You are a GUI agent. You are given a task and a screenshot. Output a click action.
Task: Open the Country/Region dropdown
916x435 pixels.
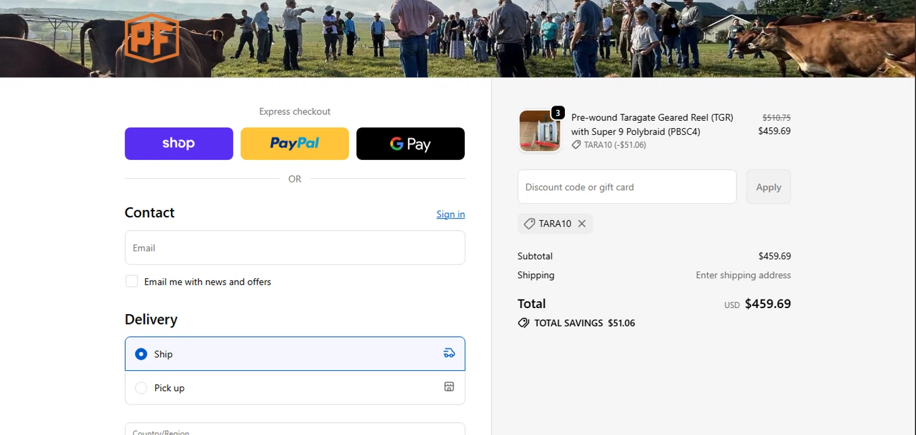pyautogui.click(x=295, y=429)
